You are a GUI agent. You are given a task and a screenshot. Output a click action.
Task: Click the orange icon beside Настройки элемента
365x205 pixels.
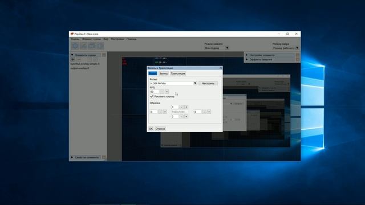click(x=298, y=55)
